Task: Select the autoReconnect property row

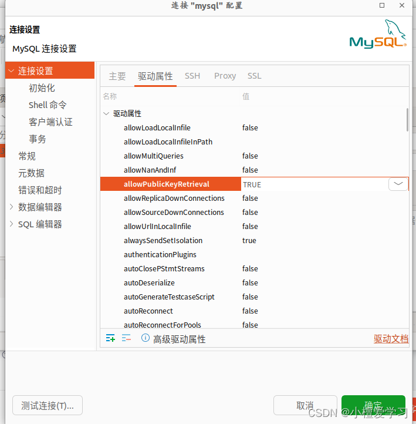Action: [x=255, y=311]
